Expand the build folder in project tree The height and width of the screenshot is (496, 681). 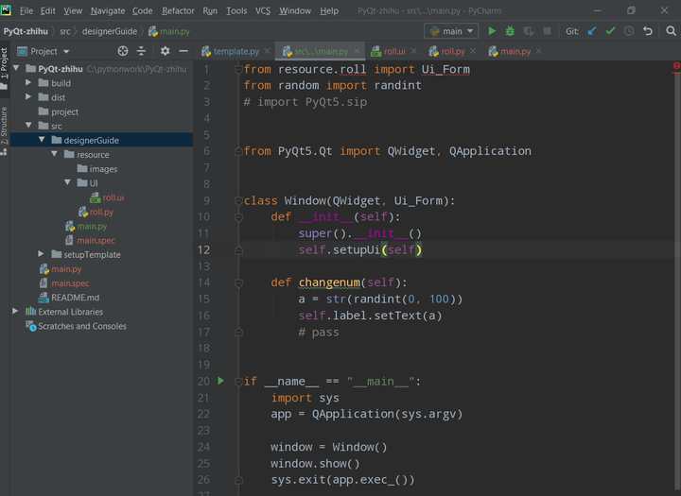click(x=29, y=83)
